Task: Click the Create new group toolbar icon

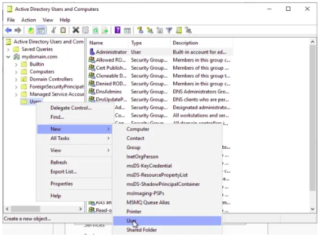Action: tap(150, 30)
